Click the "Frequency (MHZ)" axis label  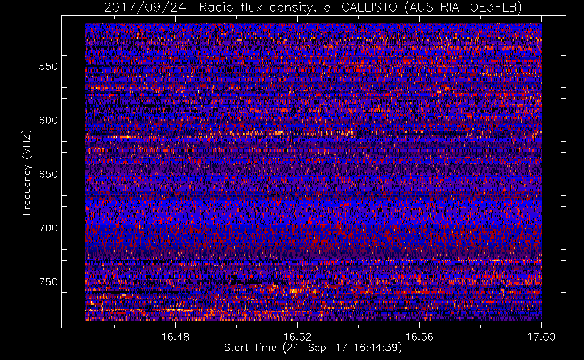[x=27, y=172]
